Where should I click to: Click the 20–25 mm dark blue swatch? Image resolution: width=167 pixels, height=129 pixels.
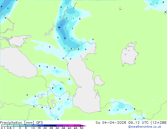tap(47, 126)
